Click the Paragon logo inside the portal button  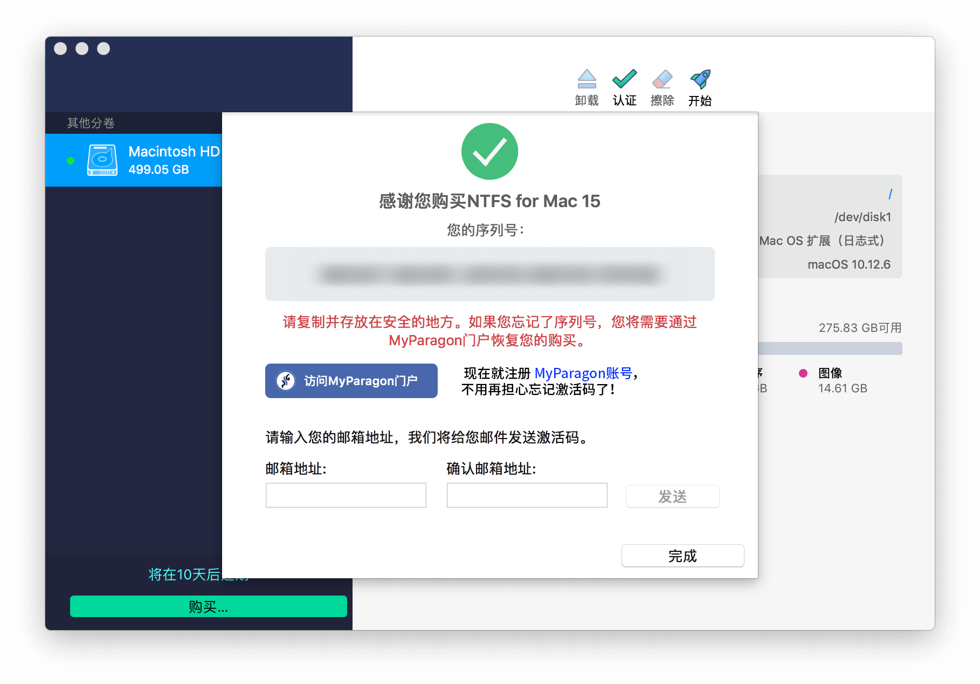pos(286,380)
